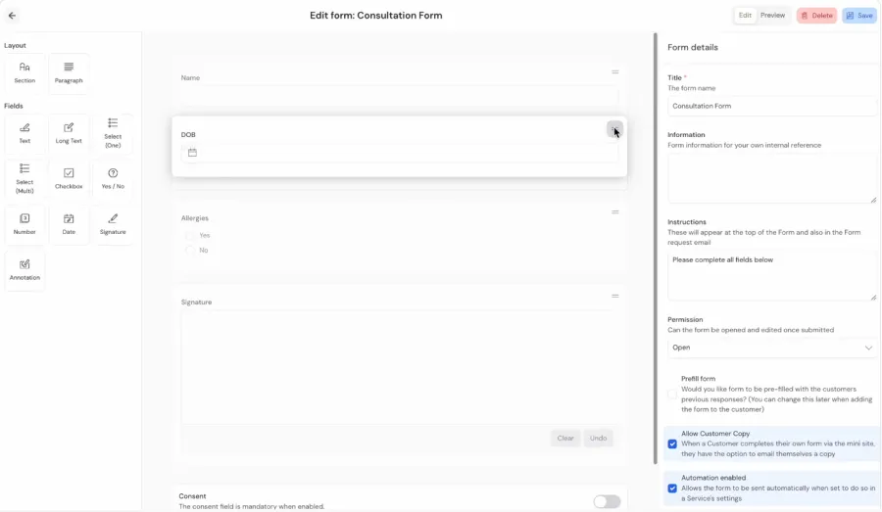Save the form
The width and height of the screenshot is (882, 512).
[x=859, y=16]
